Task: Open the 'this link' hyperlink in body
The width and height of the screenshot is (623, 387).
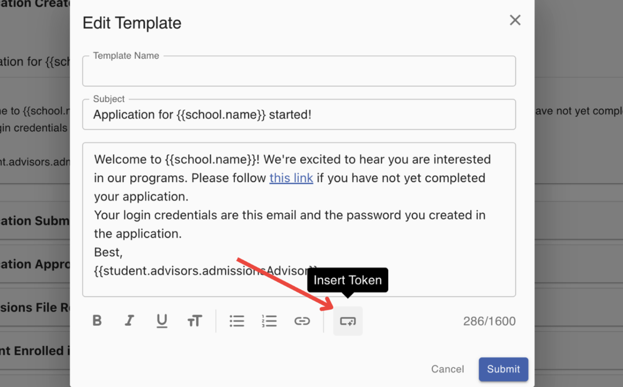Action: coord(291,178)
